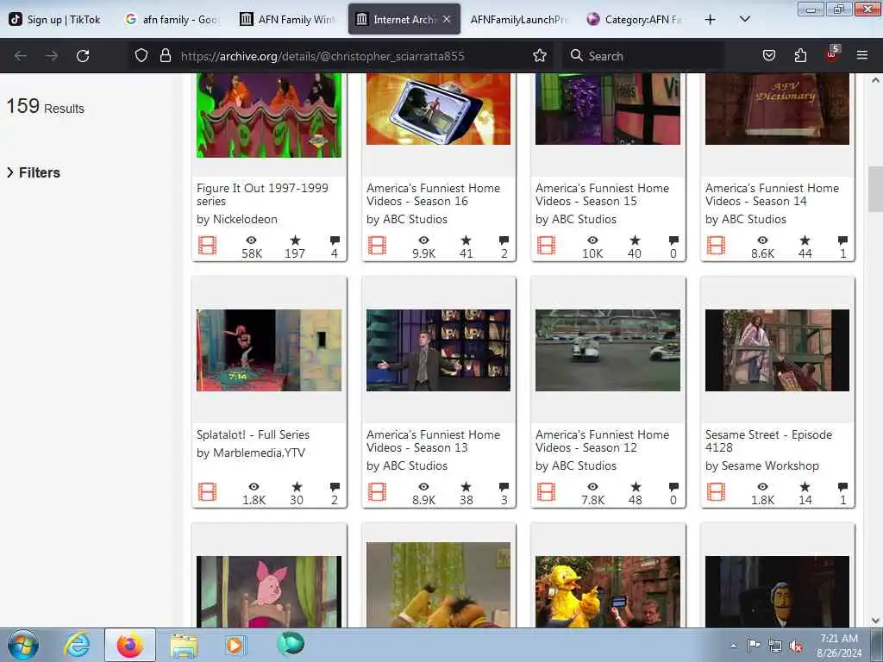Click the views eye icon on Figure It Out card
This screenshot has width=883, height=662.
(252, 240)
